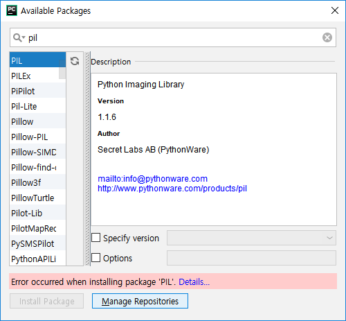The width and height of the screenshot is (346, 321).
Task: Click author Secret Labs AB text
Action: (x=153, y=150)
